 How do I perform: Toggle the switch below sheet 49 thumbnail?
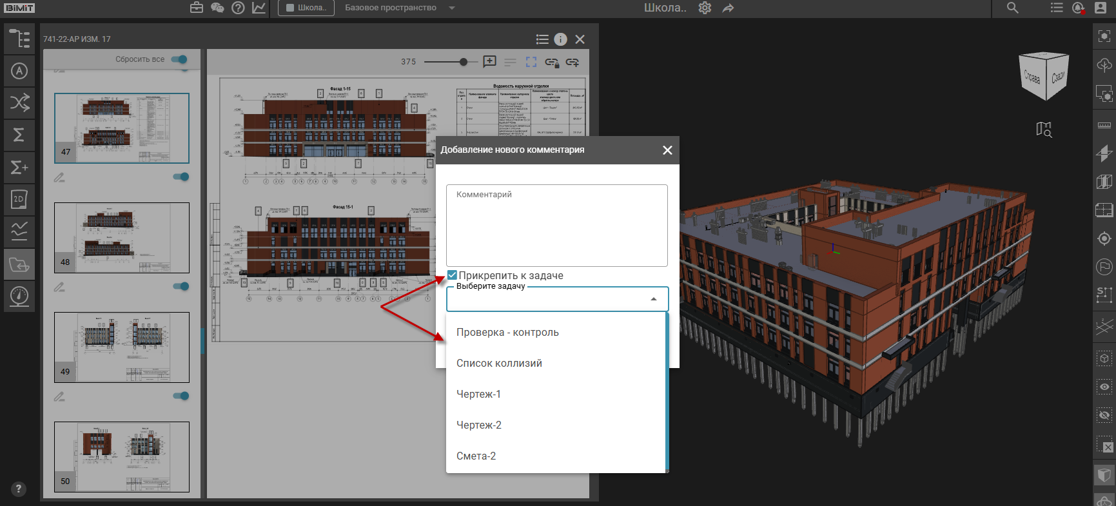point(181,396)
